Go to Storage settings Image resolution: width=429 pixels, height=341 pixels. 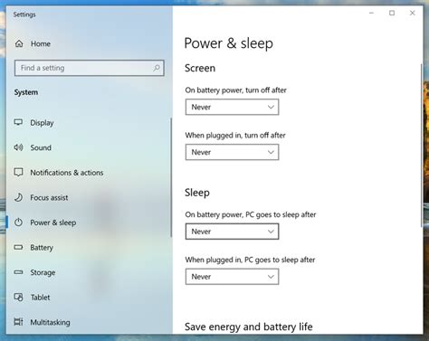coord(43,272)
